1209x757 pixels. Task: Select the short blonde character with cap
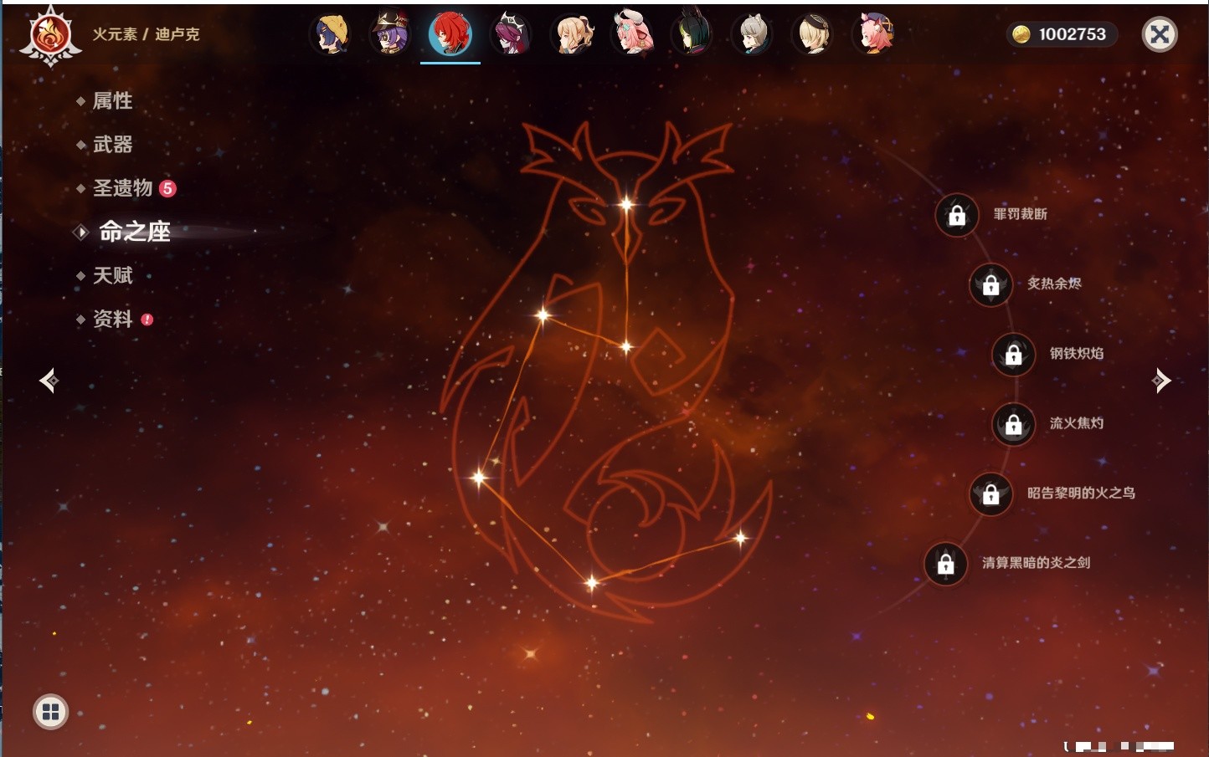[812, 34]
